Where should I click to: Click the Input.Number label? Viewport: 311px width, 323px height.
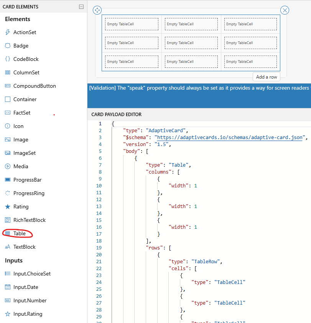(x=30, y=300)
